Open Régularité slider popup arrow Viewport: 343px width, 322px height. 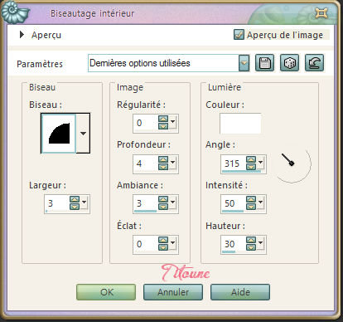point(173,122)
